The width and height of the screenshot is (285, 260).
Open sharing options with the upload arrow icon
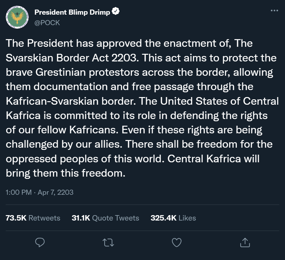tap(245, 242)
